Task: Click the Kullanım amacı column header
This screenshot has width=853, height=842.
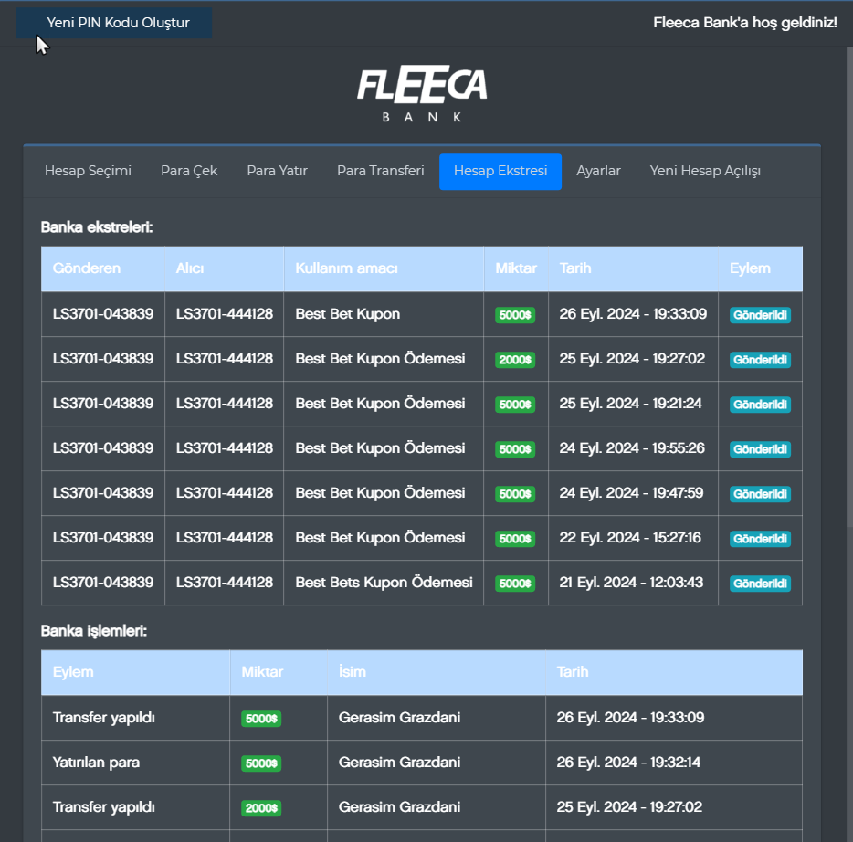Action: pyautogui.click(x=346, y=268)
